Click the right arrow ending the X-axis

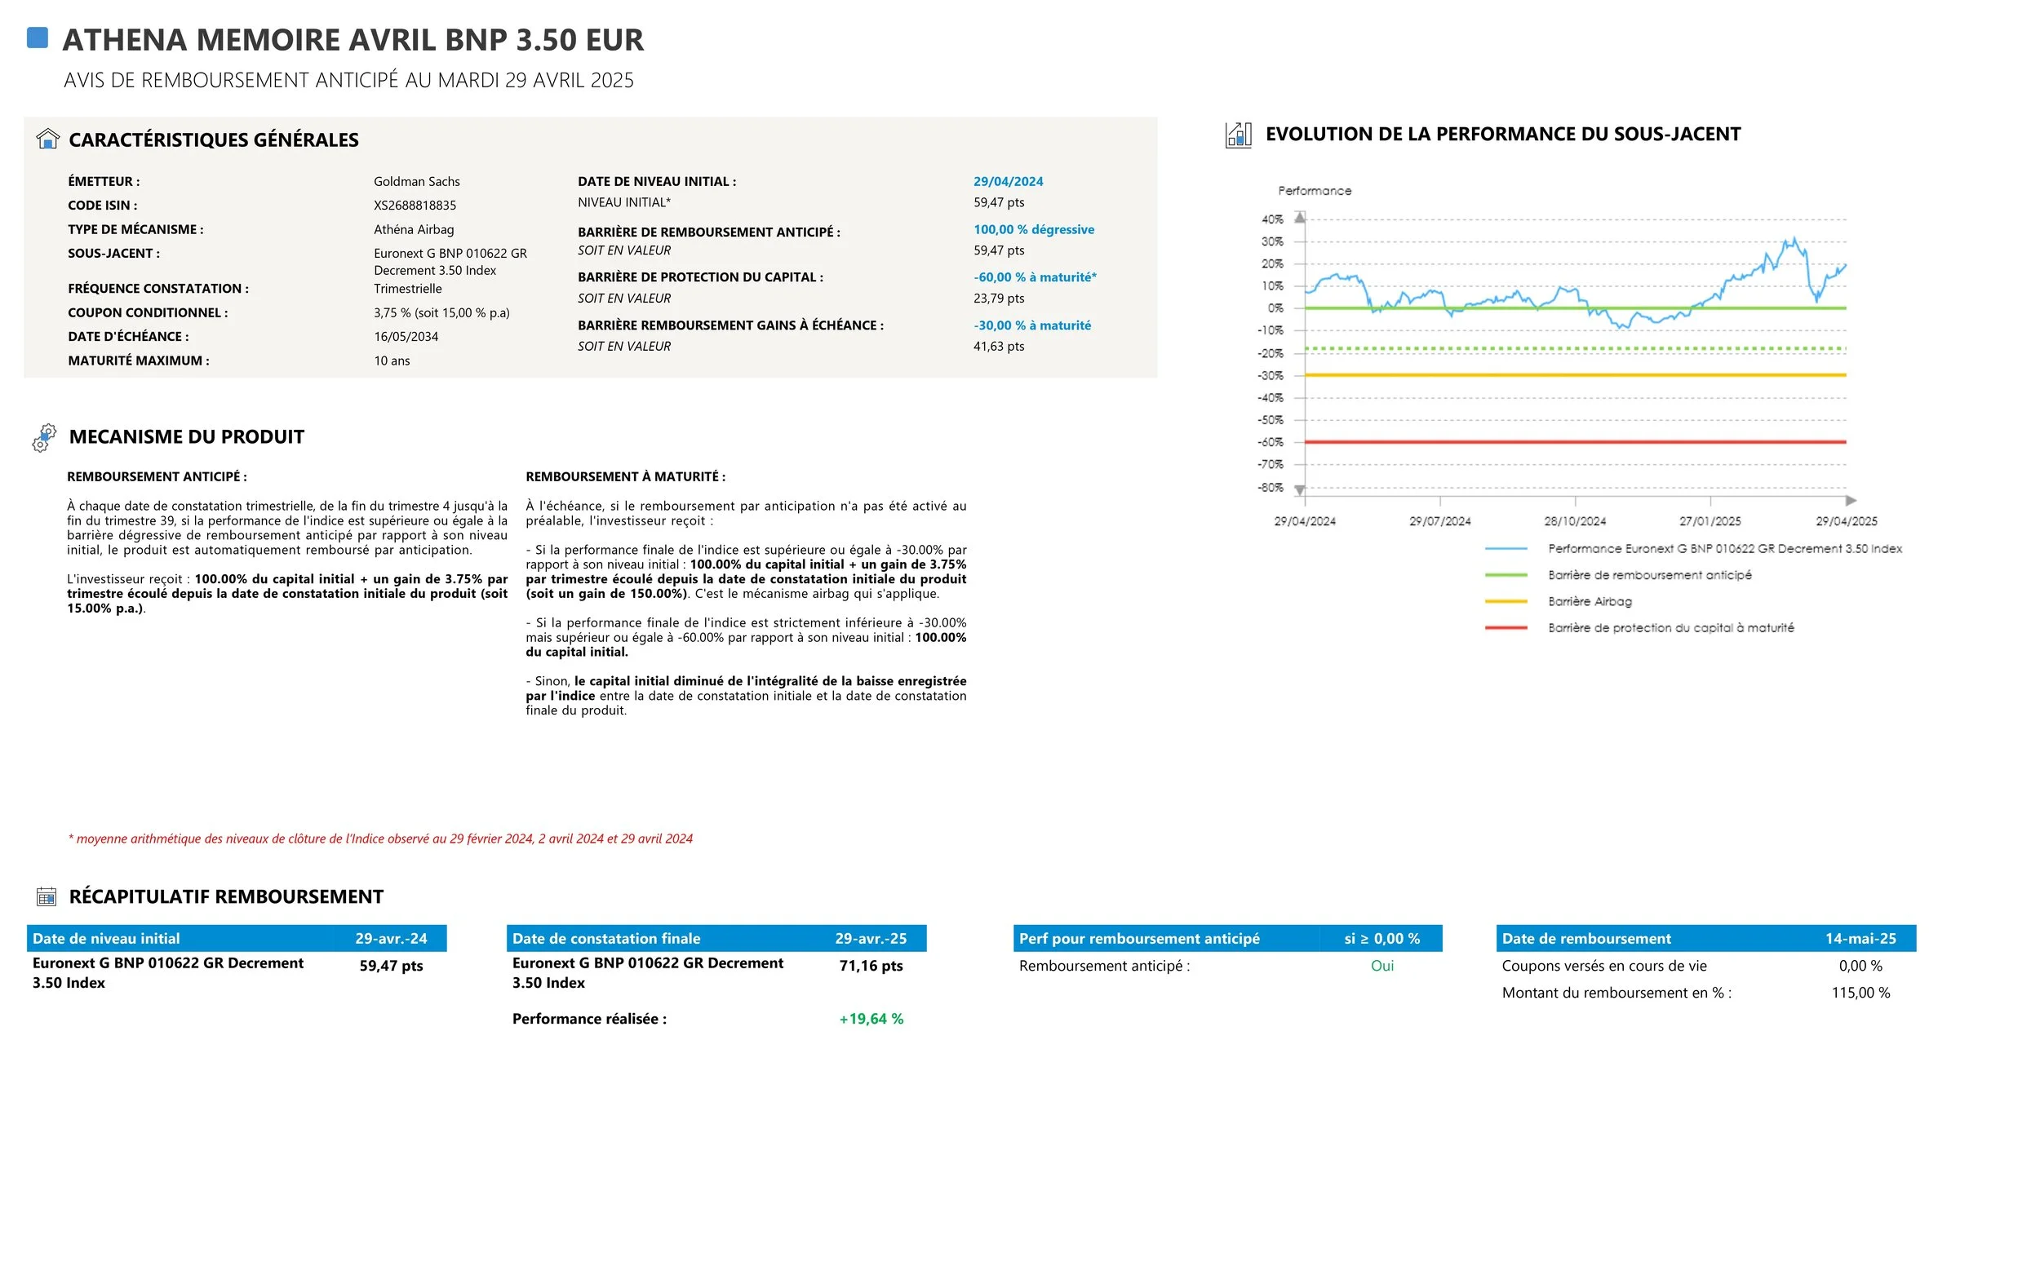[x=1851, y=501]
